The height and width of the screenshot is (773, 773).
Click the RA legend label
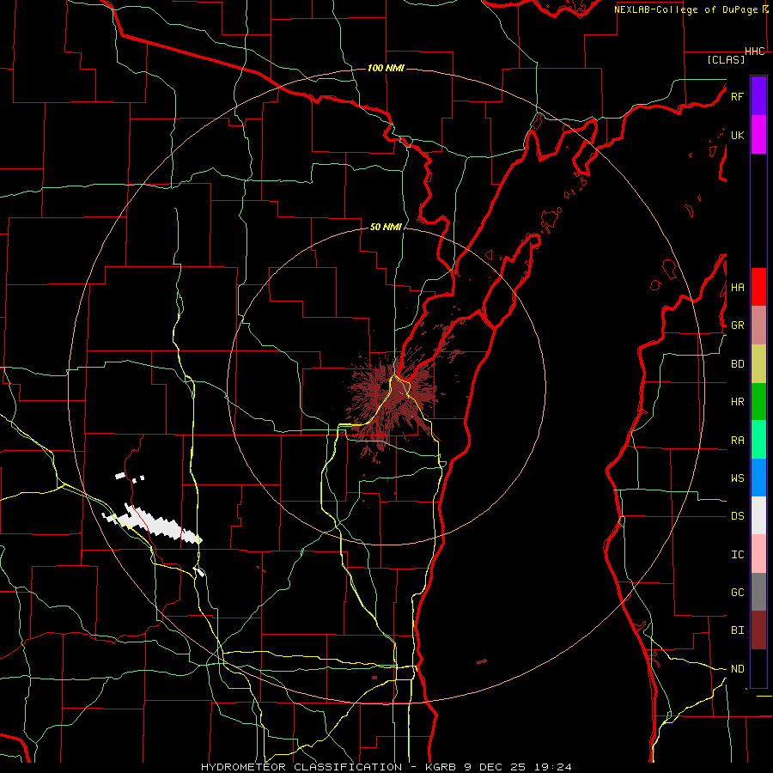[x=737, y=441]
